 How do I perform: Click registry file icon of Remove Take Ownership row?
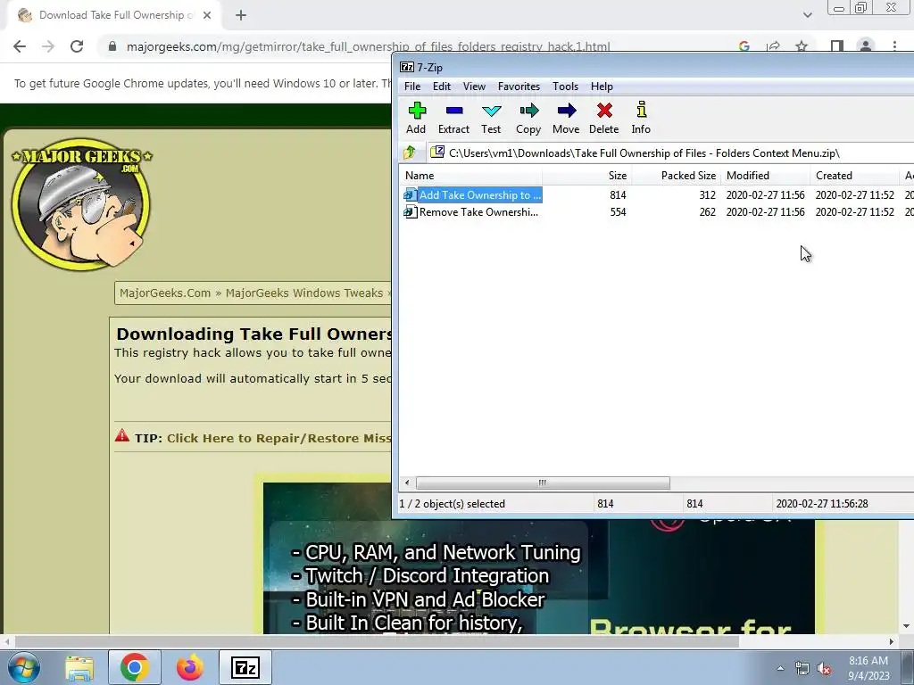click(x=411, y=212)
